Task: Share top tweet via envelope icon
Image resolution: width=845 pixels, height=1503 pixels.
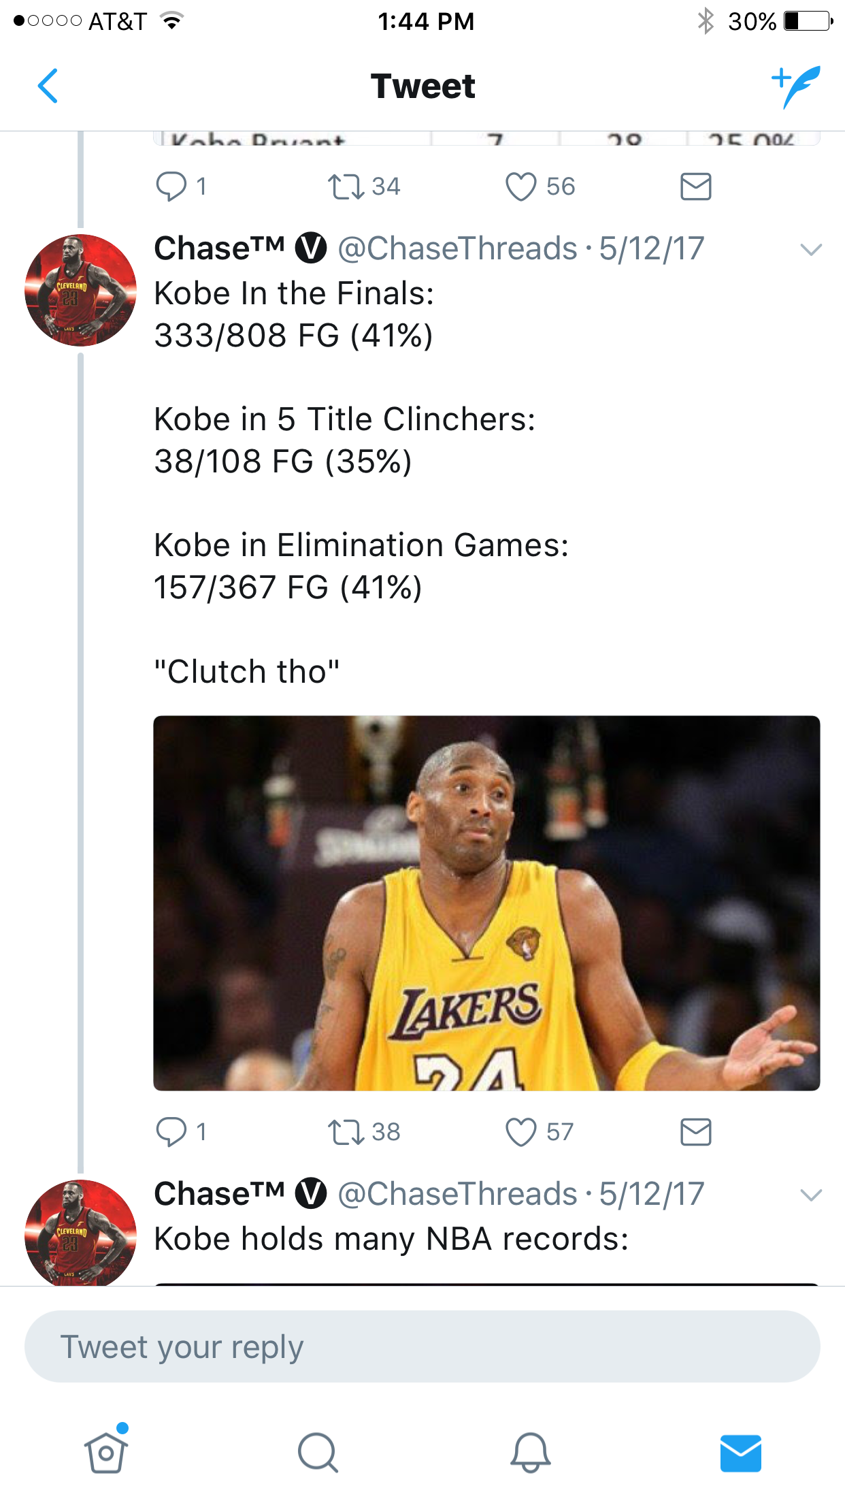Action: coord(695,187)
